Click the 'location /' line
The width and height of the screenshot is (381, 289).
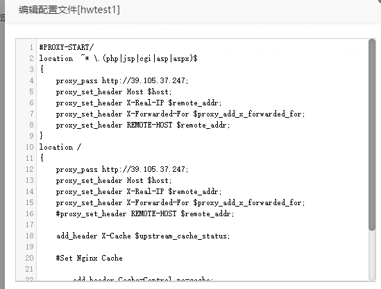click(x=60, y=147)
